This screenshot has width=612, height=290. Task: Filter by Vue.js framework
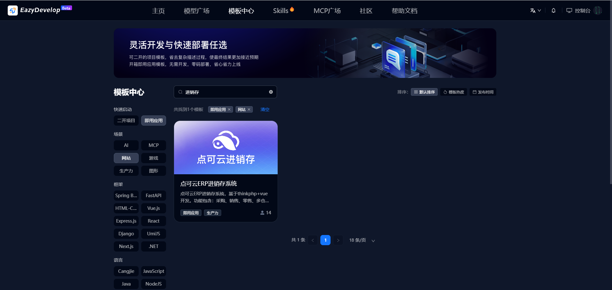coord(154,208)
